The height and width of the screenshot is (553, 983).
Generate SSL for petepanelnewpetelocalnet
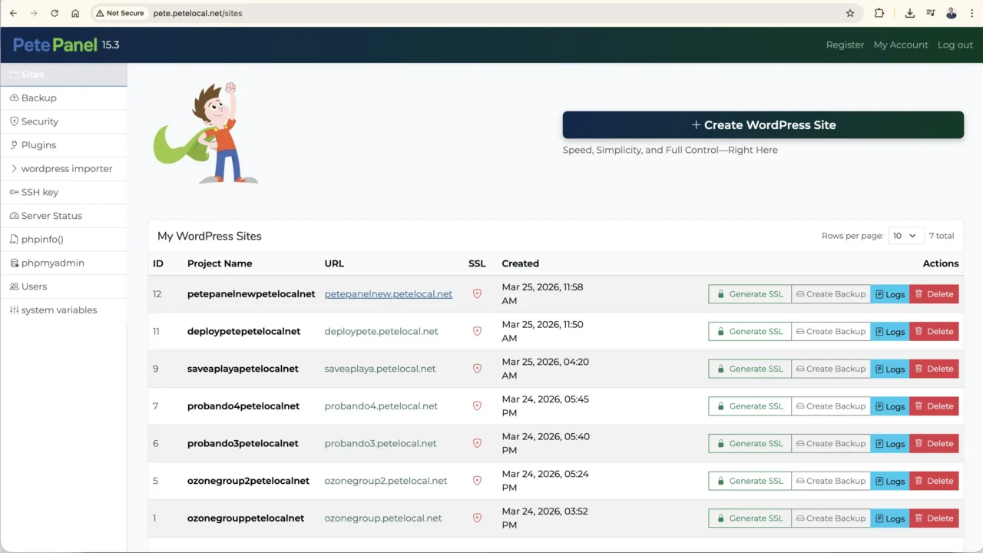coord(750,294)
